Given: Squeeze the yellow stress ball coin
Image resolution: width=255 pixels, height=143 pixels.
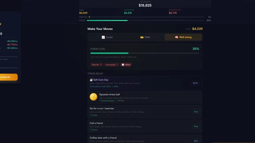Looking at the screenshot, I should click(x=93, y=97).
